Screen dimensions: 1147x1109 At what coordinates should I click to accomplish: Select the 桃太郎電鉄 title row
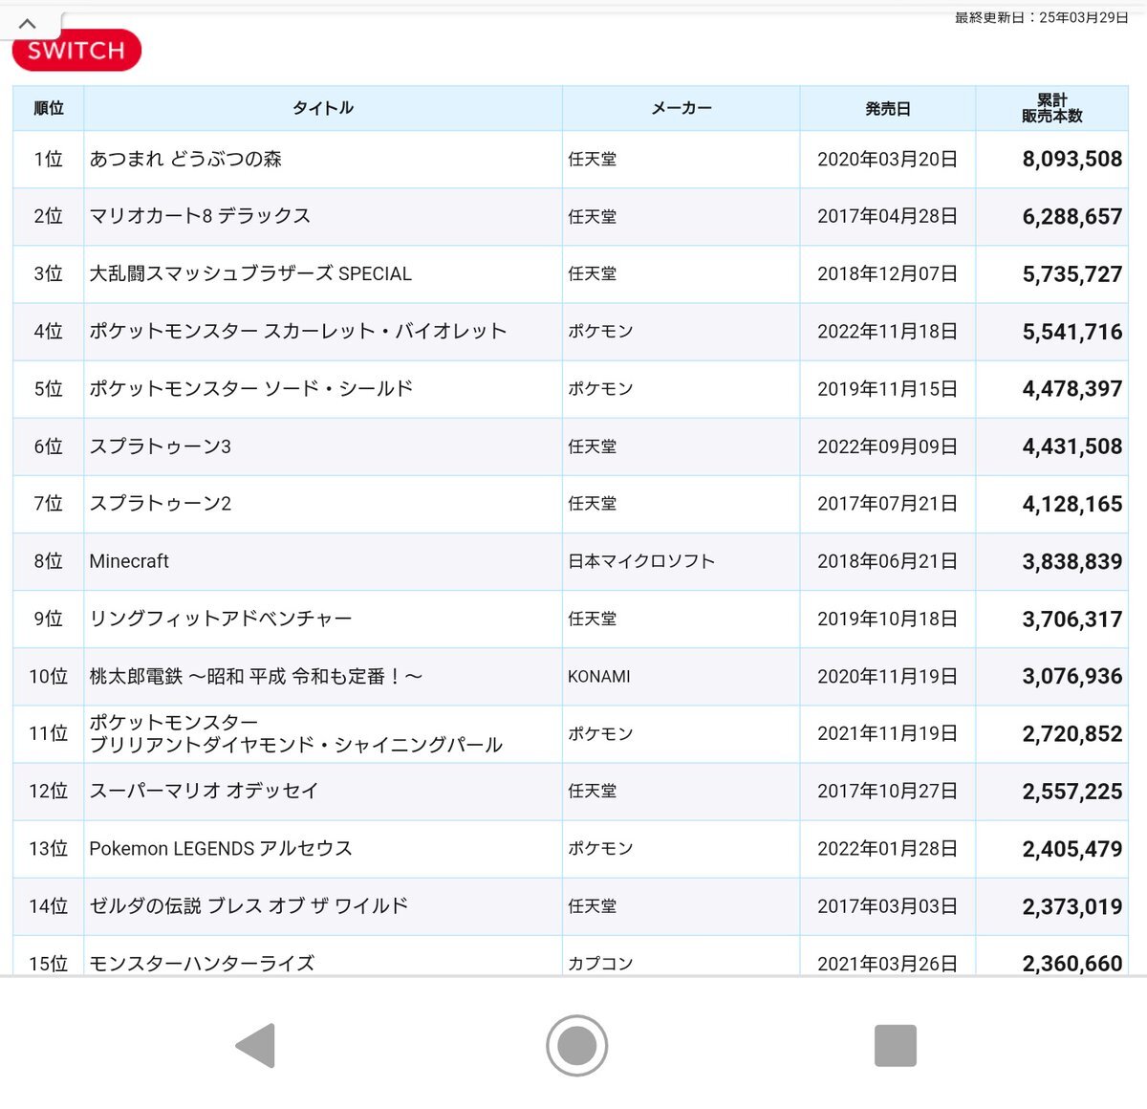click(255, 676)
